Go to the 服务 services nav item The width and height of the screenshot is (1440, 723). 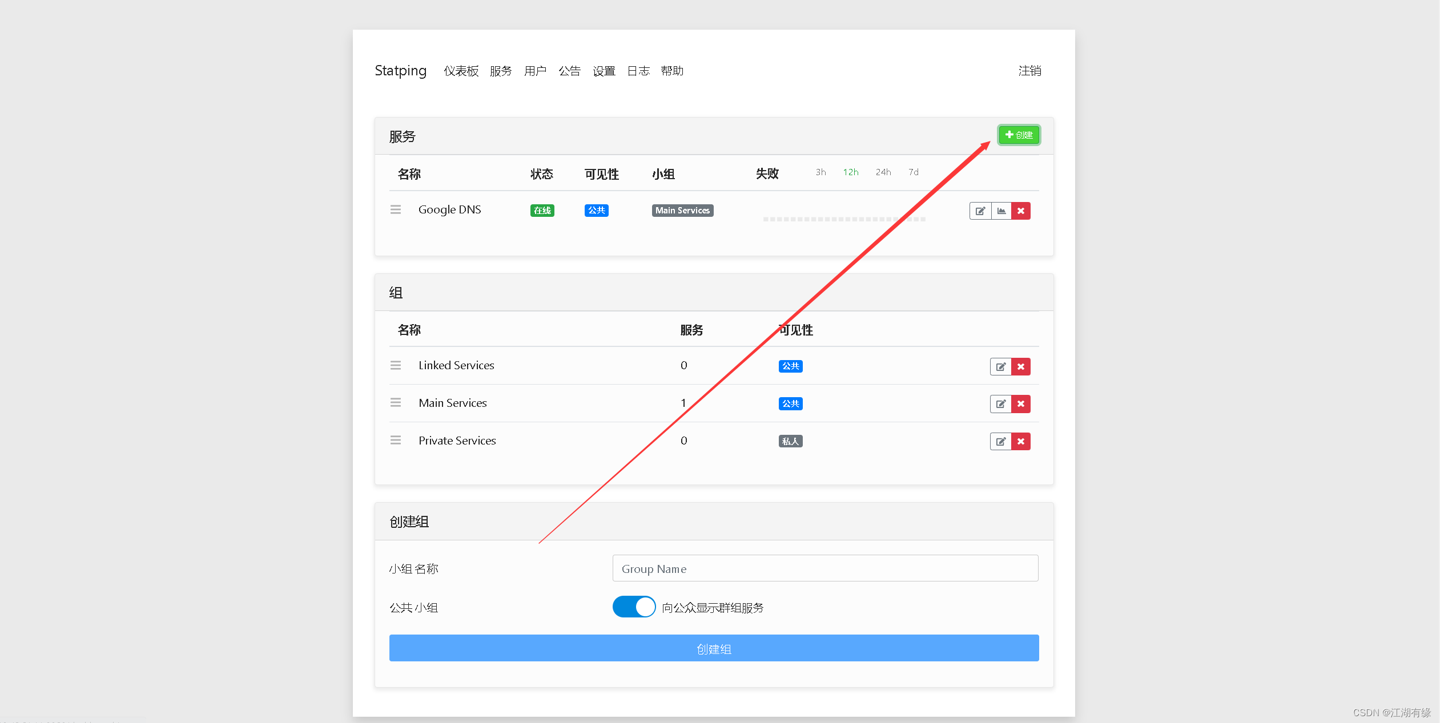coord(501,71)
